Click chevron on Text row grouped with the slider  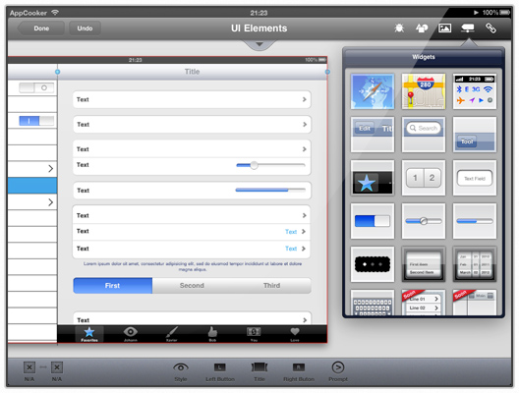click(x=304, y=149)
